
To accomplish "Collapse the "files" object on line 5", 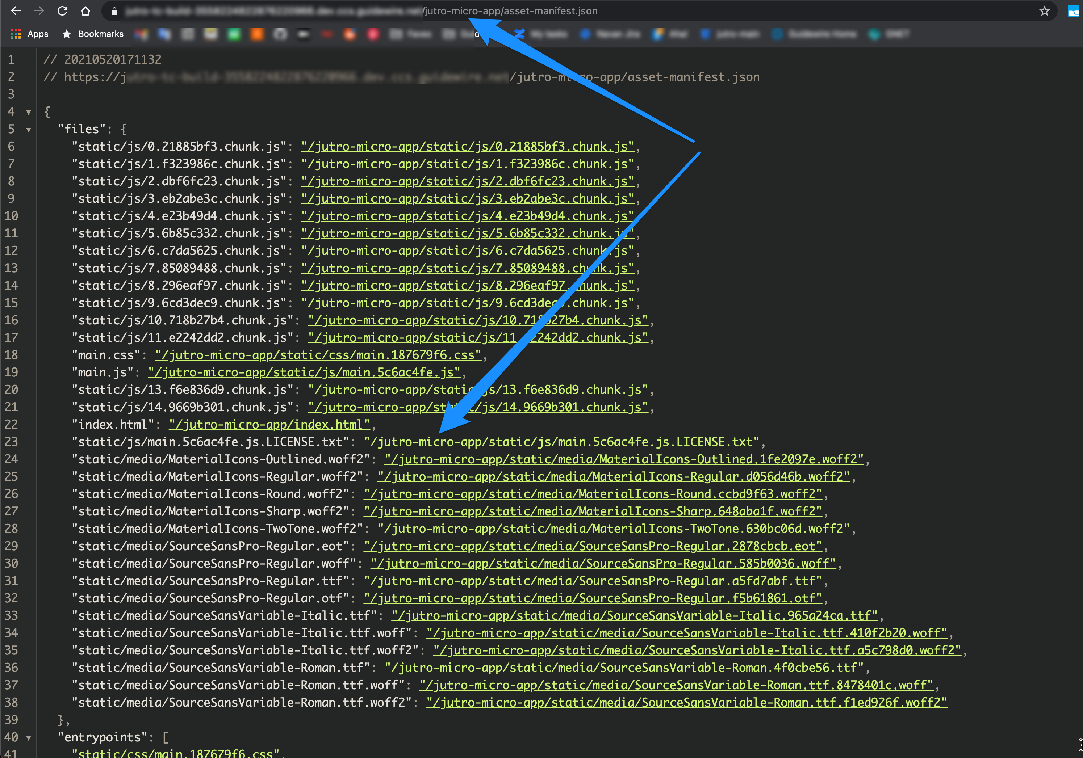I will coord(29,130).
